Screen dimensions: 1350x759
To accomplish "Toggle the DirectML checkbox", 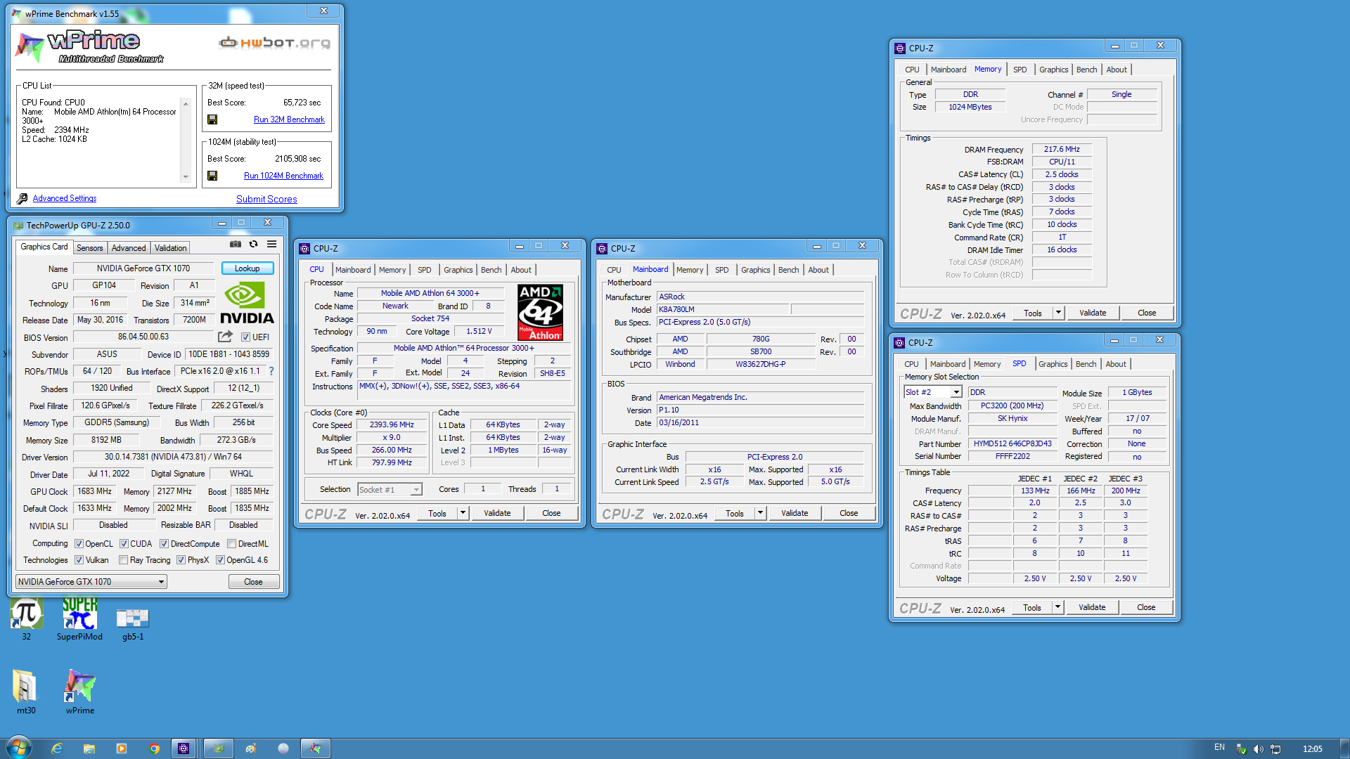I will click(x=231, y=544).
